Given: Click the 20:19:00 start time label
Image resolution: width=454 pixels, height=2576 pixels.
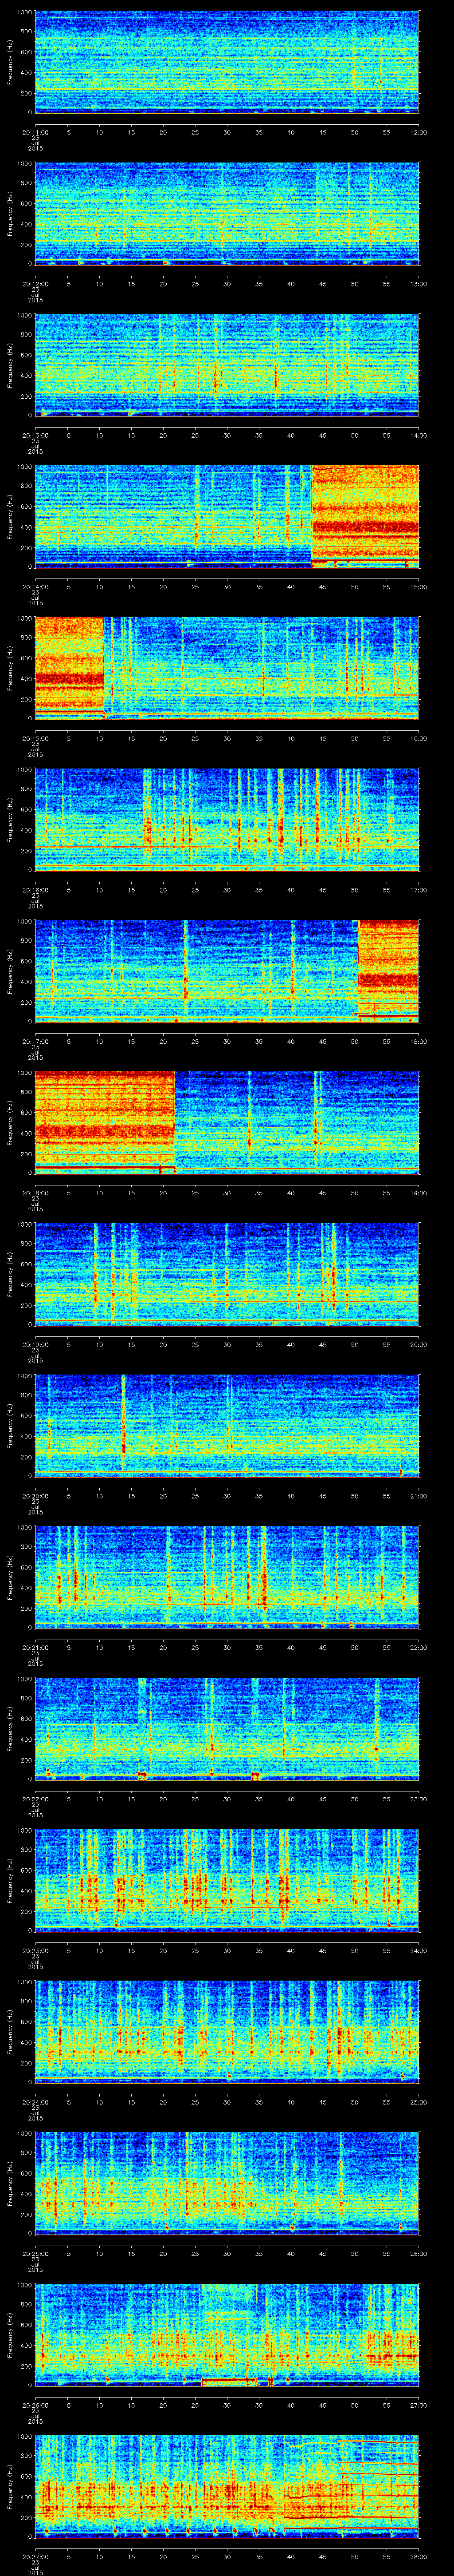Looking at the screenshot, I should [35, 1344].
